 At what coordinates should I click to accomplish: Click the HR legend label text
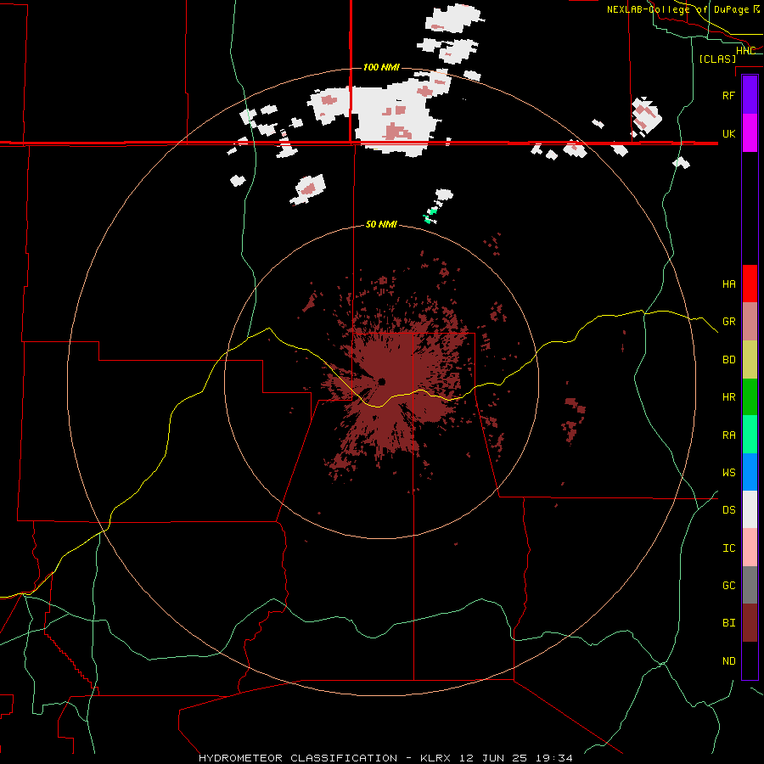(x=728, y=397)
